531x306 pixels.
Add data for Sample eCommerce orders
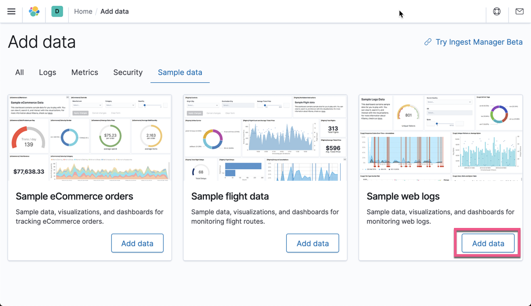tap(137, 243)
